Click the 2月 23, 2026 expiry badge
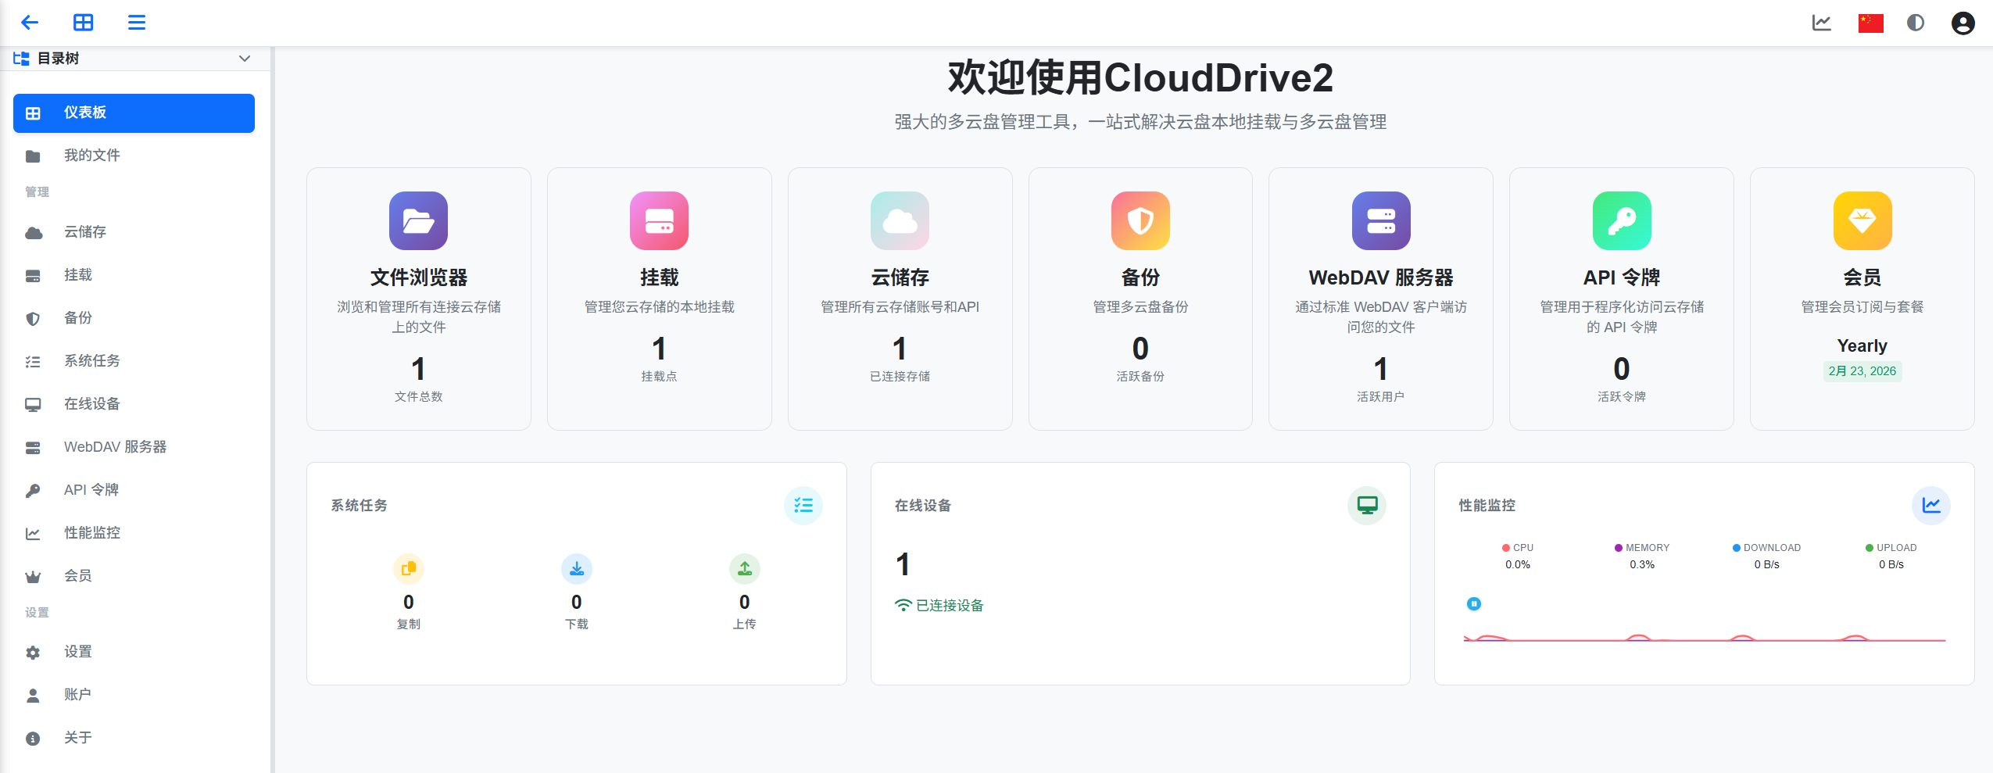The width and height of the screenshot is (1993, 773). click(x=1862, y=371)
